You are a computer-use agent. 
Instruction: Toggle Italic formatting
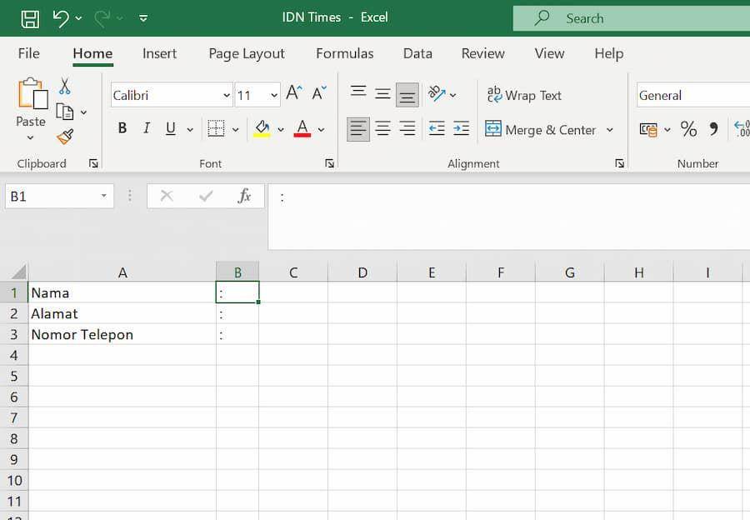147,128
